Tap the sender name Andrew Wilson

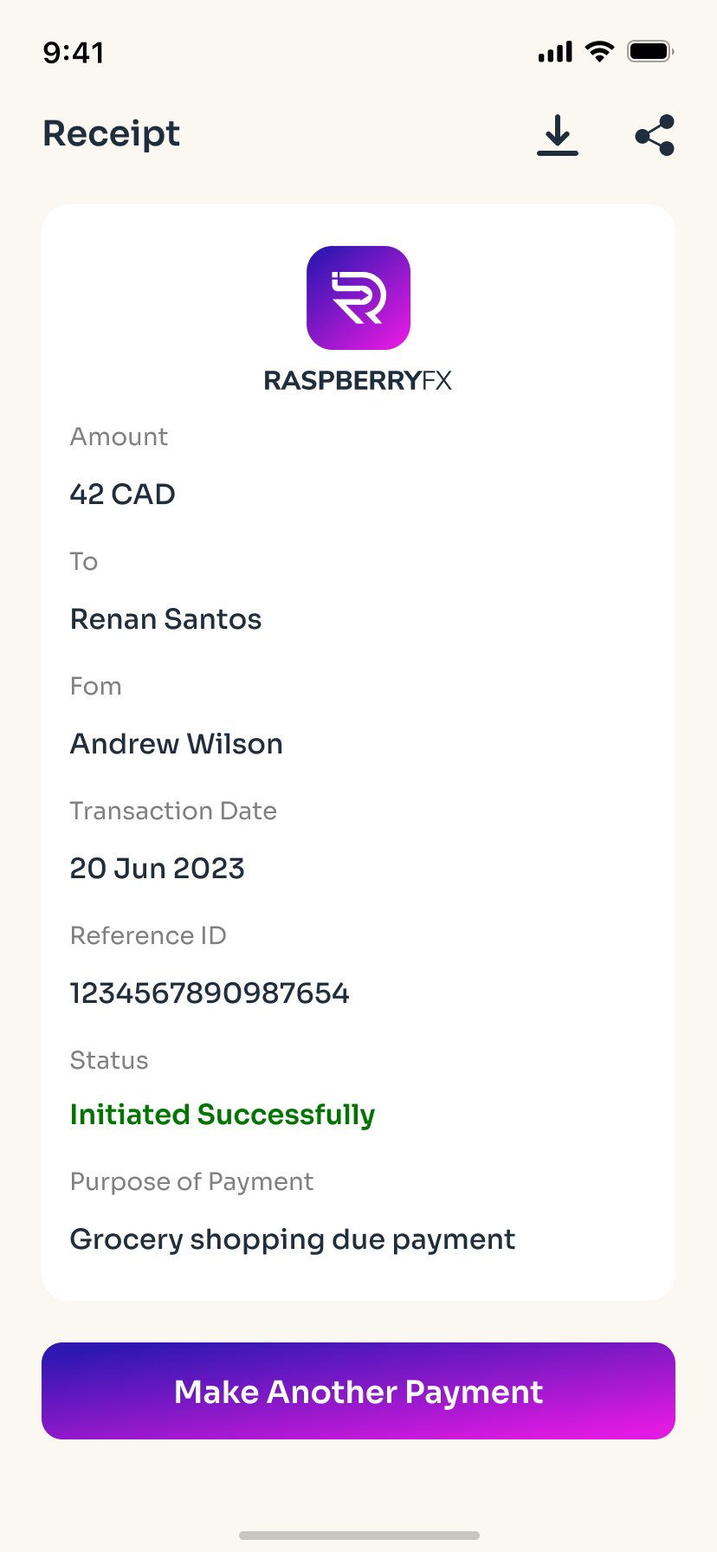pos(177,744)
